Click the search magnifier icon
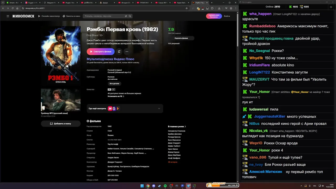The width and height of the screenshot is (336, 189). tap(130, 16)
